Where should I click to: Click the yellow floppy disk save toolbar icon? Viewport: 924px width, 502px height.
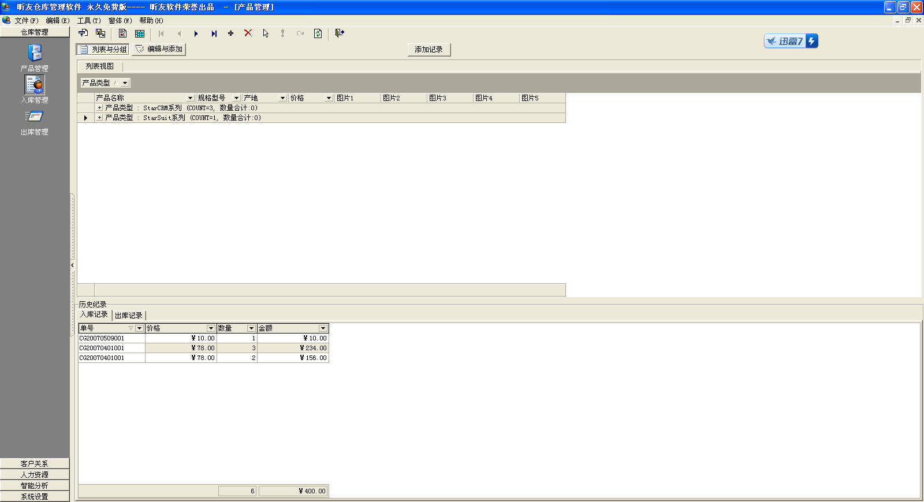coord(100,33)
